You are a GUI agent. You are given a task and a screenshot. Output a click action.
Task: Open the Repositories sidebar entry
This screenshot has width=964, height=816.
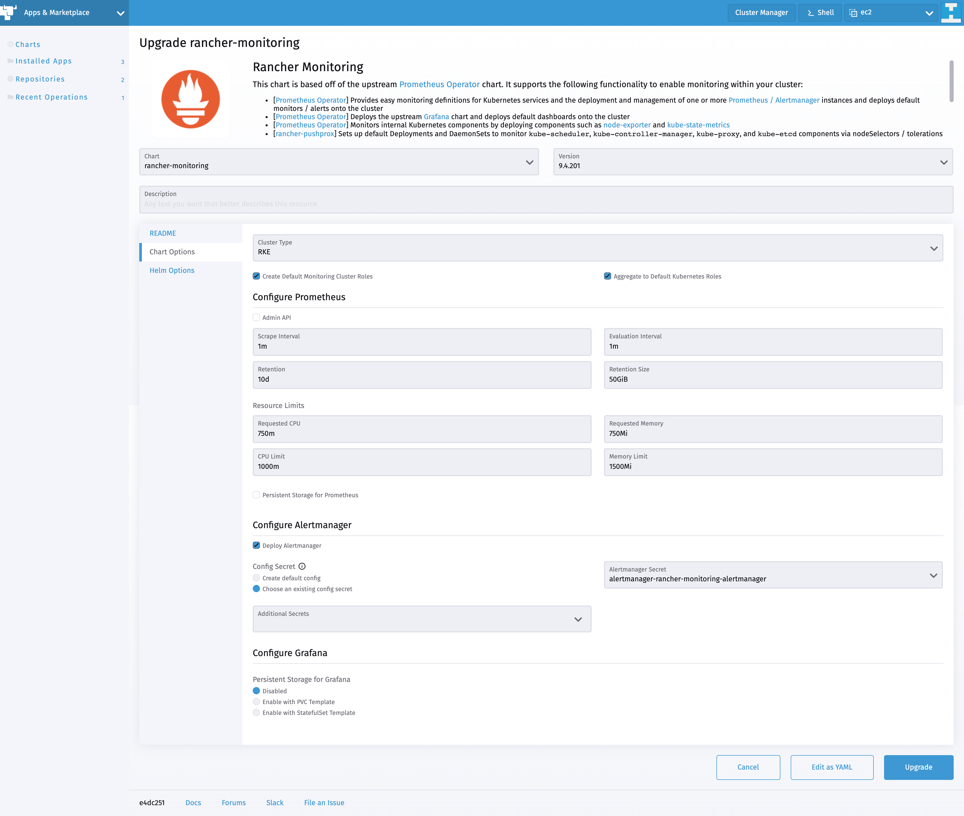(x=40, y=79)
